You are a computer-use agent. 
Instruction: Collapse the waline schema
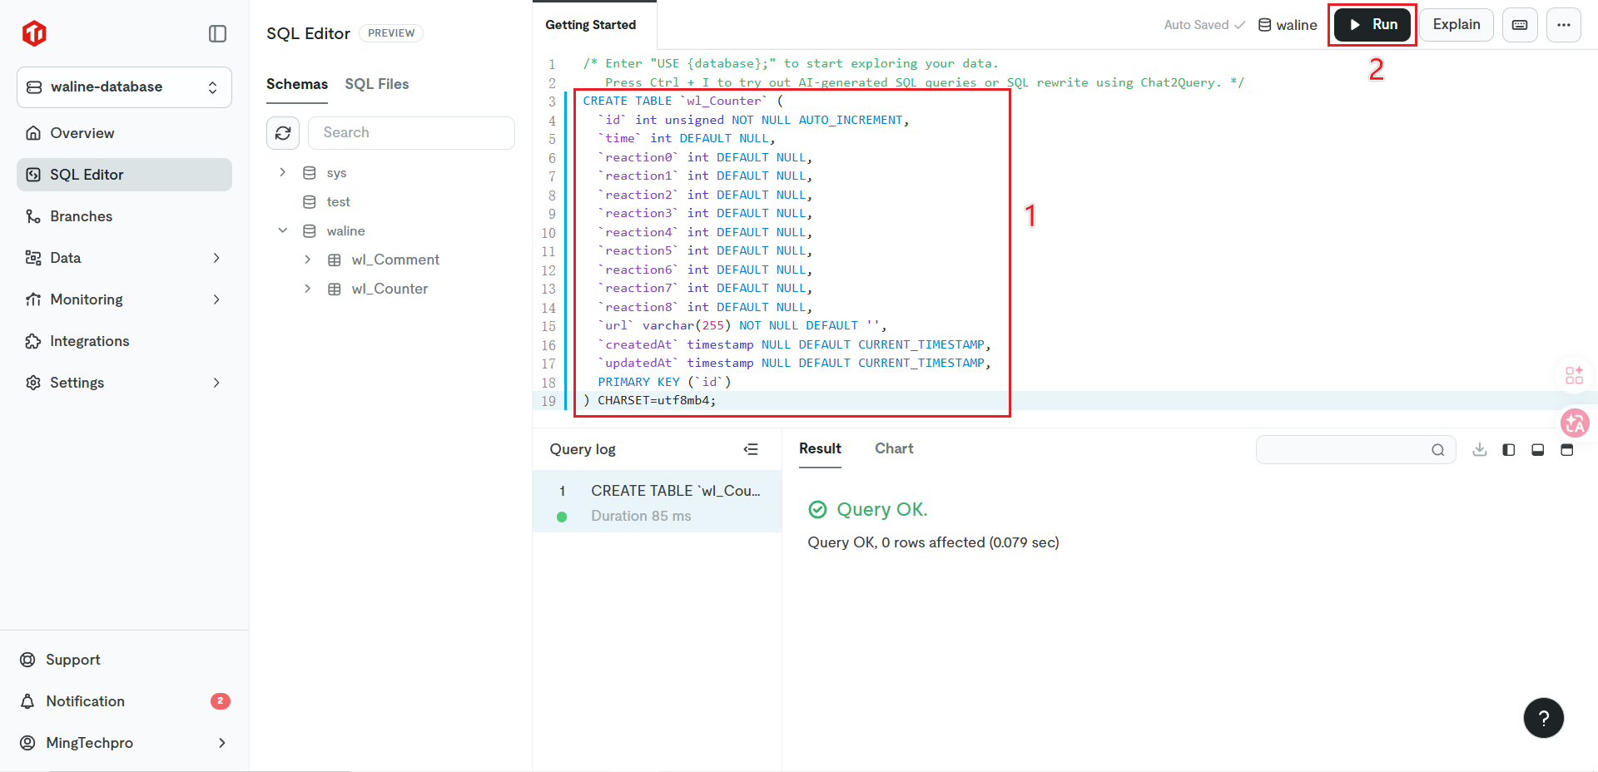(x=283, y=230)
